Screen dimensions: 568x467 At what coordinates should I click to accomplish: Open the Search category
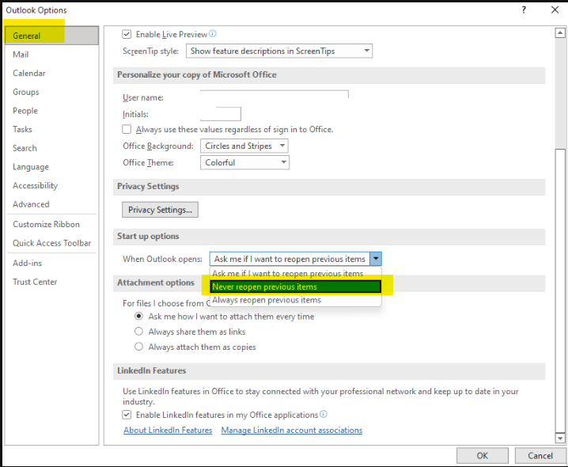pos(51,148)
